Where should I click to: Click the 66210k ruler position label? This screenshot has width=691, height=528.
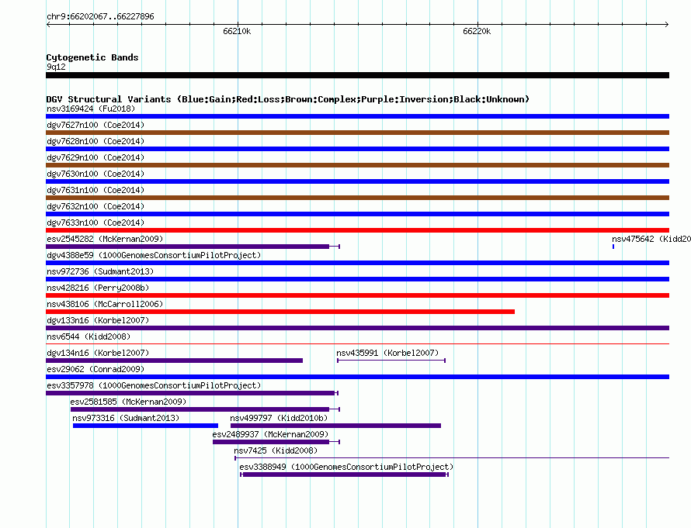[237, 31]
